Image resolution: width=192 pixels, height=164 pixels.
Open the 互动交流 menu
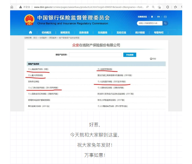[x=121, y=33]
